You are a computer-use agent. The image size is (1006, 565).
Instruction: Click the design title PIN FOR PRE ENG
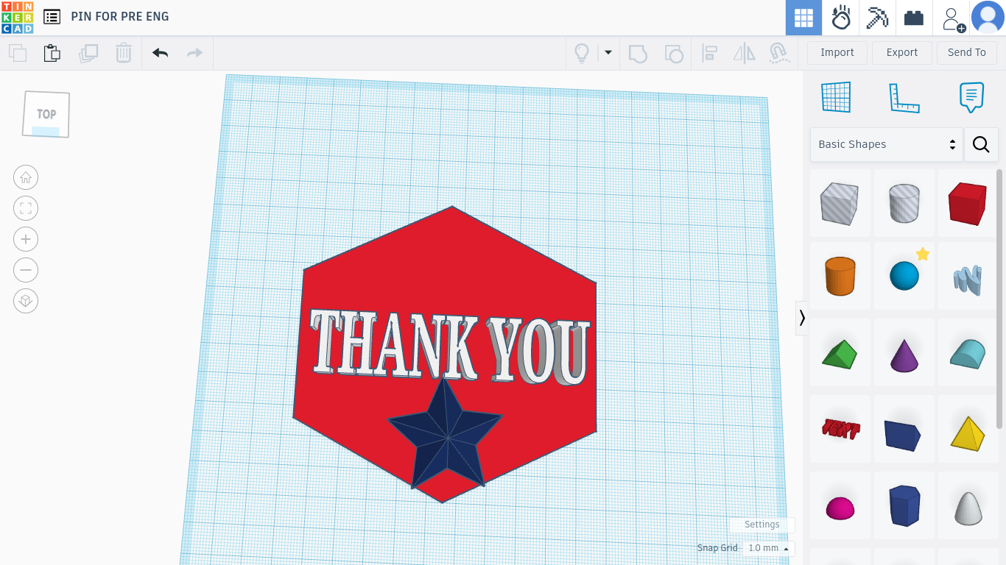pyautogui.click(x=120, y=16)
